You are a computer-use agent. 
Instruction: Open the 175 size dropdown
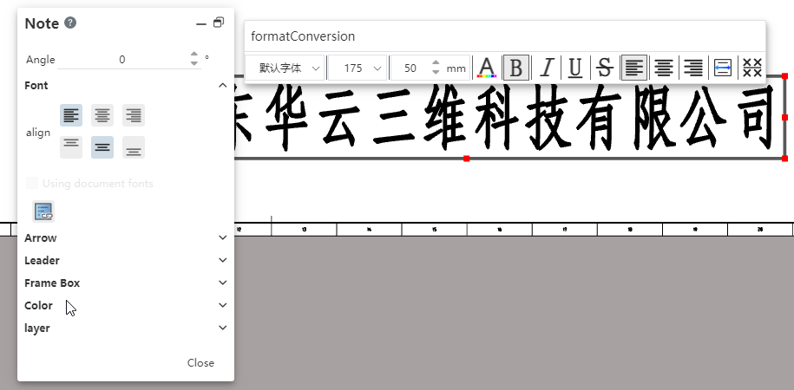(358, 68)
